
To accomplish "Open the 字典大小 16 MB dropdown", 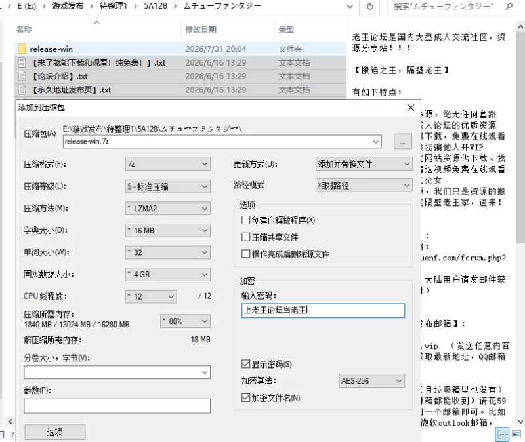I will pyautogui.click(x=168, y=231).
